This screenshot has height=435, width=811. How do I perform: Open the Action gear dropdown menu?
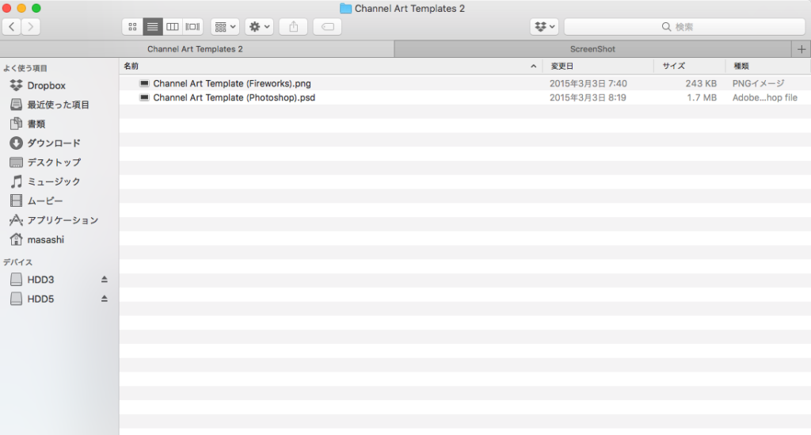point(260,27)
